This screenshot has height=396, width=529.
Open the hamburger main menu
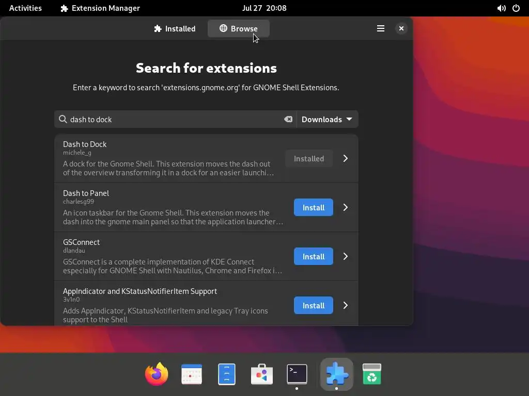[x=381, y=29]
